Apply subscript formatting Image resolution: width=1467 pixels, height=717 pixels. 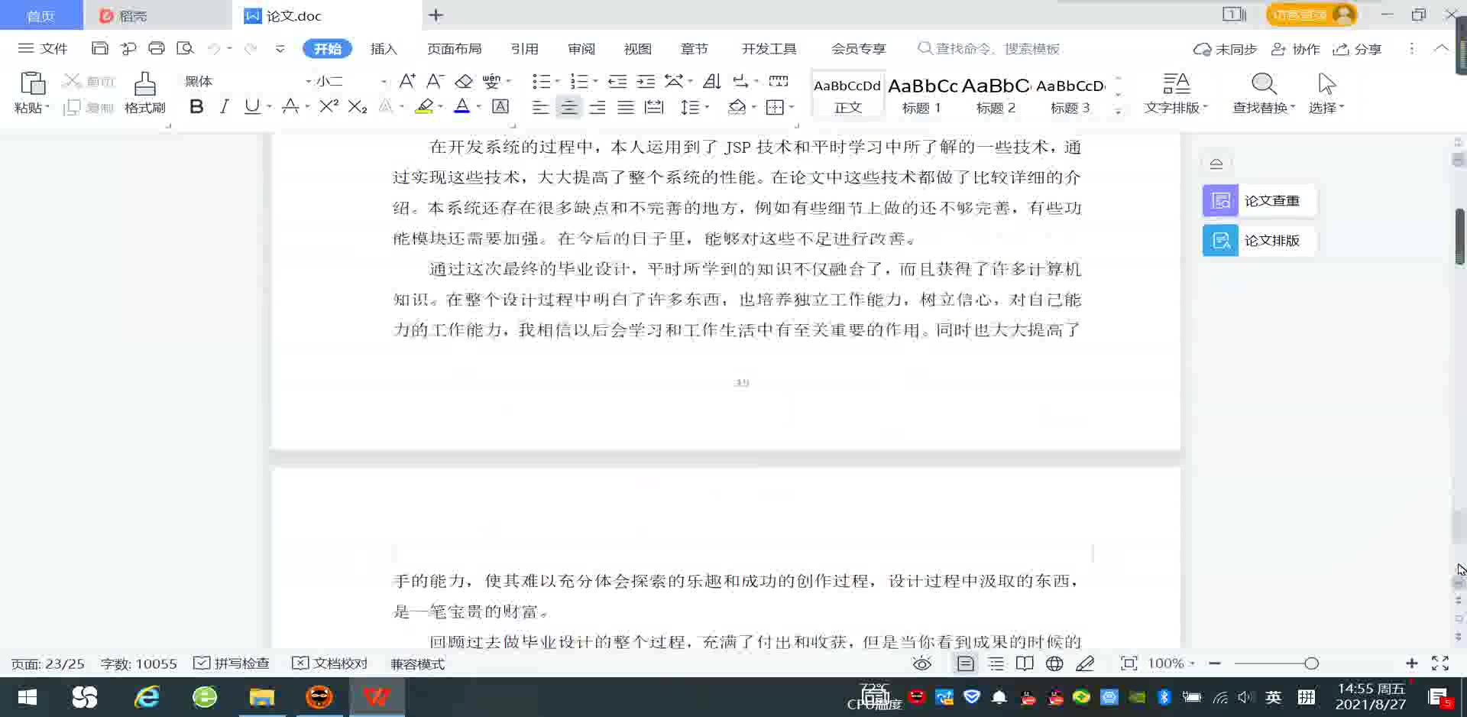click(x=358, y=107)
